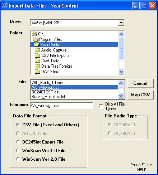Choose WinScan Ver 2.0 File radio button
This screenshot has height=175, width=158.
tap(18, 159)
